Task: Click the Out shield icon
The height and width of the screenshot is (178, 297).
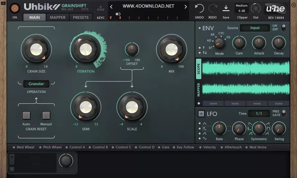Action: [256, 8]
